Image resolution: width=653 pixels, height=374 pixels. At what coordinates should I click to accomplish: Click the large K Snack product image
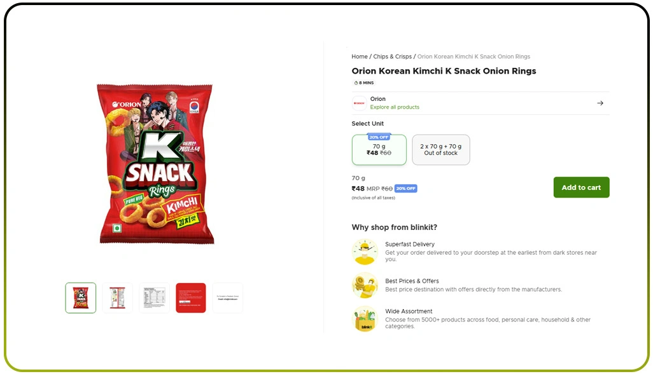155,163
